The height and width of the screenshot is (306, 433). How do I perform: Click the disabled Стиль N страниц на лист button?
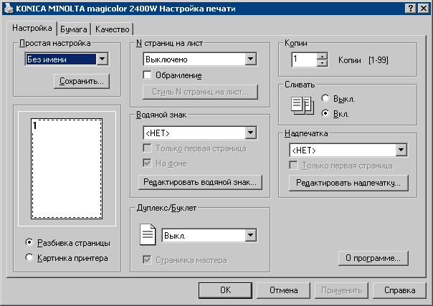point(200,92)
